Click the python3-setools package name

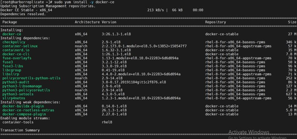[x=18, y=94]
